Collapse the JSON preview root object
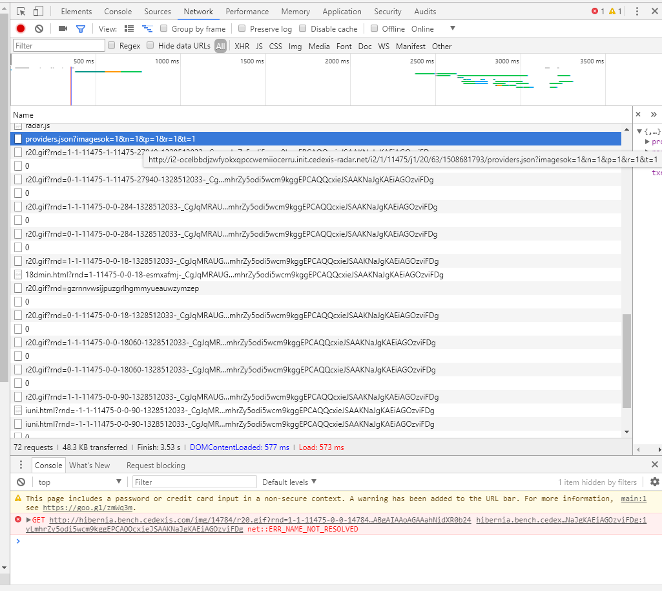 (639, 131)
